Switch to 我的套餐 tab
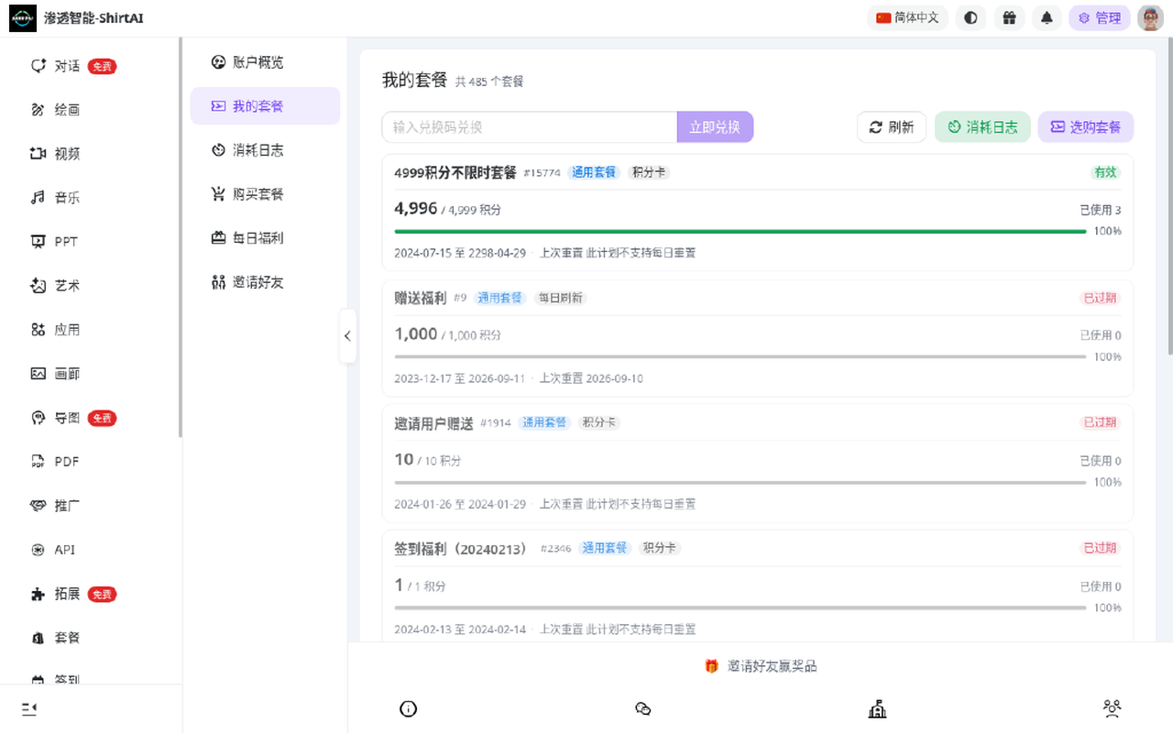 [x=265, y=106]
